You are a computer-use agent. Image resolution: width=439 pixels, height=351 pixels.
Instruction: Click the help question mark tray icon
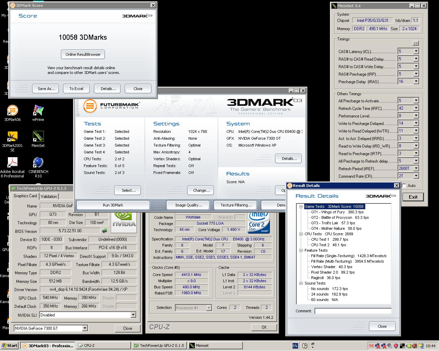[304, 346]
